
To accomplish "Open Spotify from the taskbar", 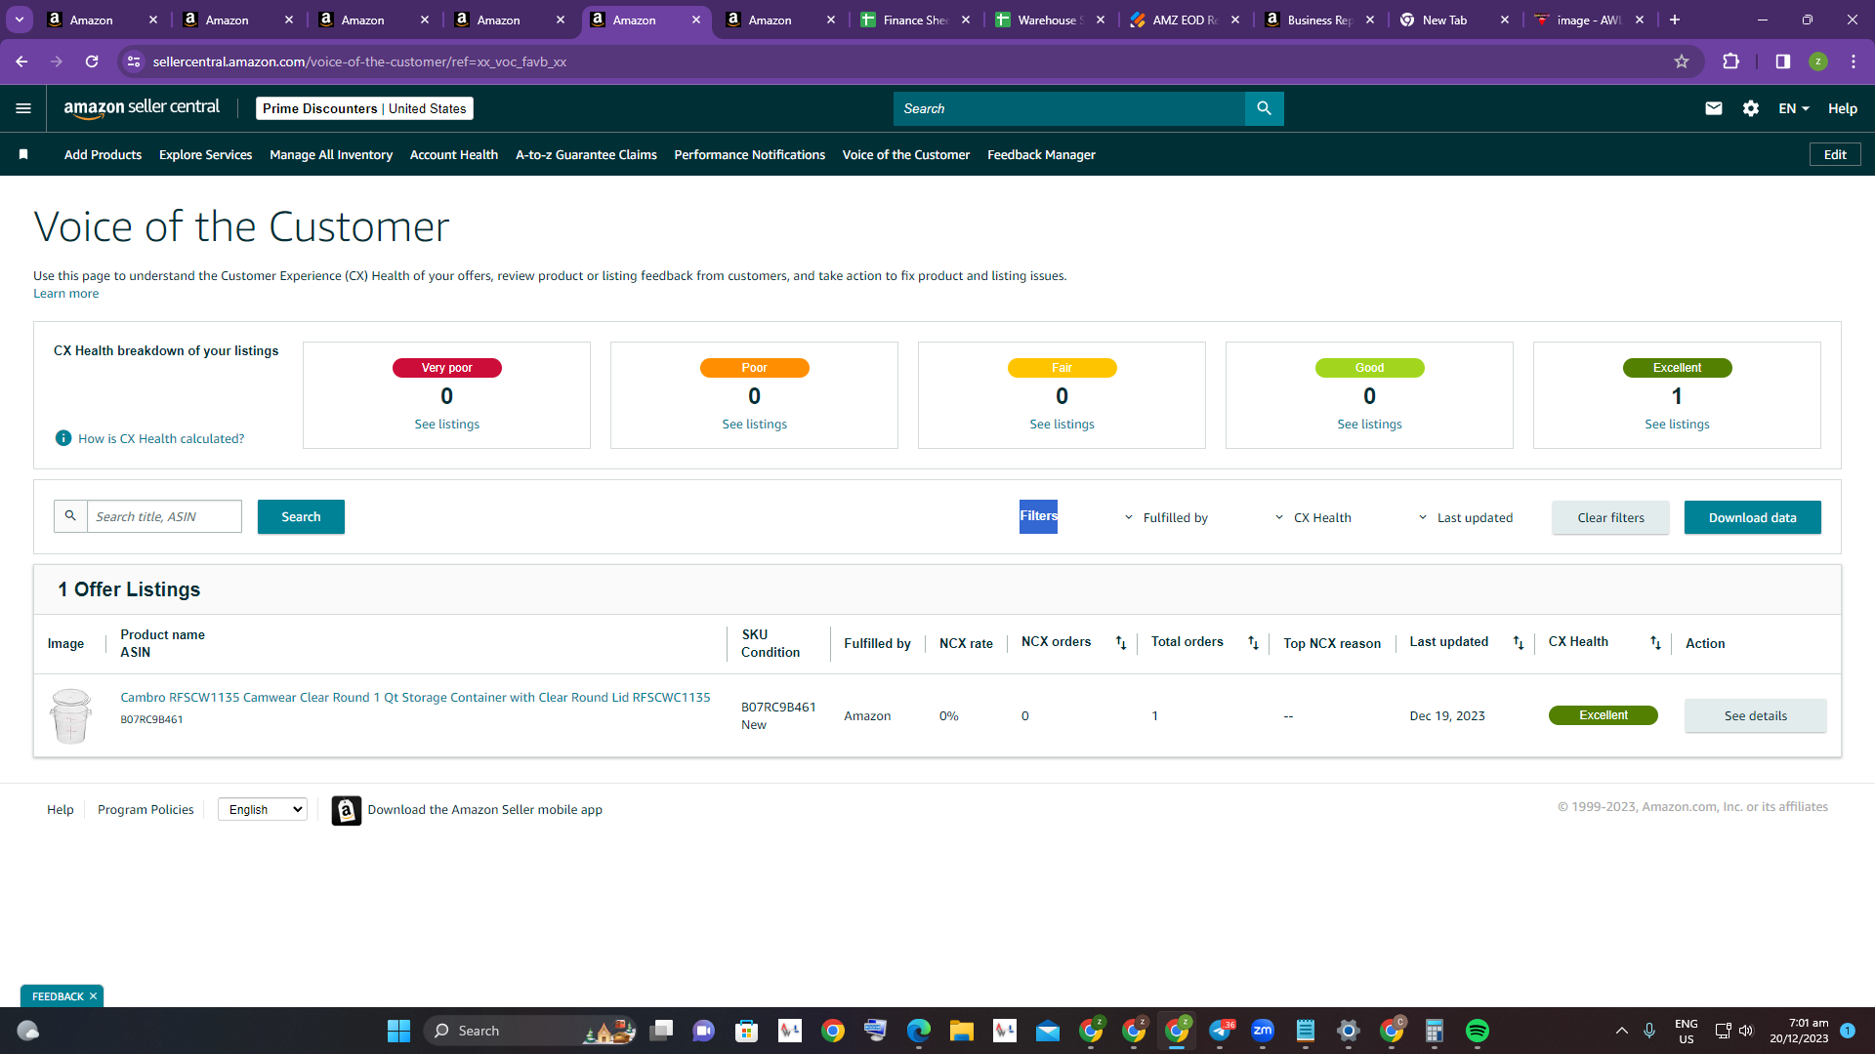I will (1478, 1031).
